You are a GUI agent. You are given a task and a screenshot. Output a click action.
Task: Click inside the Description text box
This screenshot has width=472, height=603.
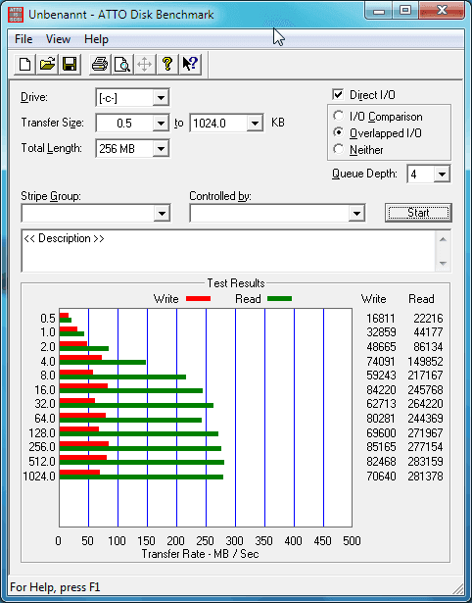[228, 251]
